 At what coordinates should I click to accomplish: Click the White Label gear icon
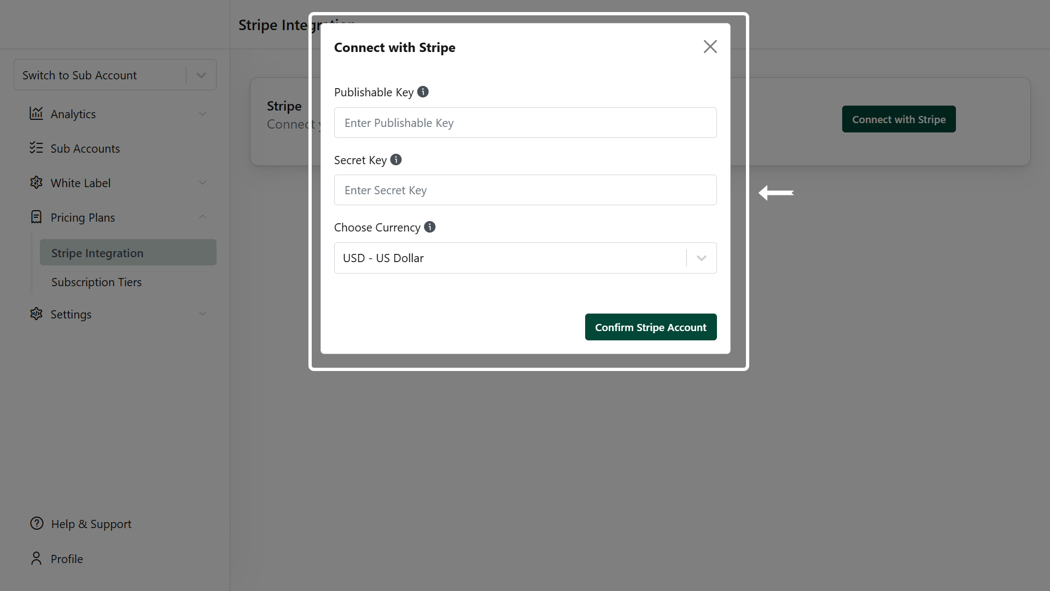[36, 182]
